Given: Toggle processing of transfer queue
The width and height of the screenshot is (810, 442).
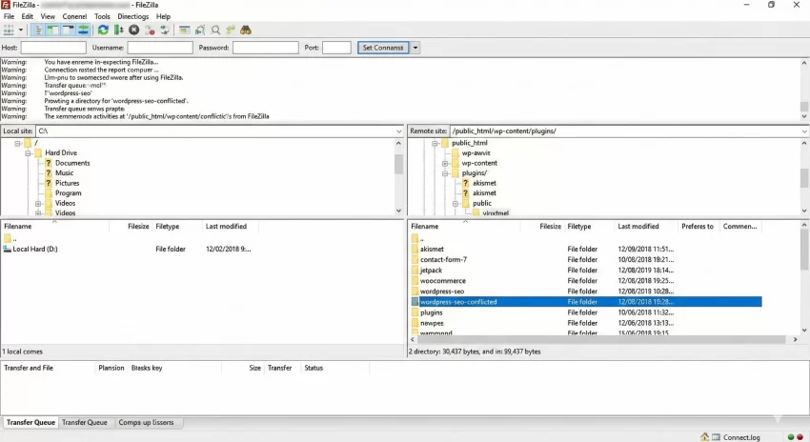Looking at the screenshot, I should pos(119,30).
